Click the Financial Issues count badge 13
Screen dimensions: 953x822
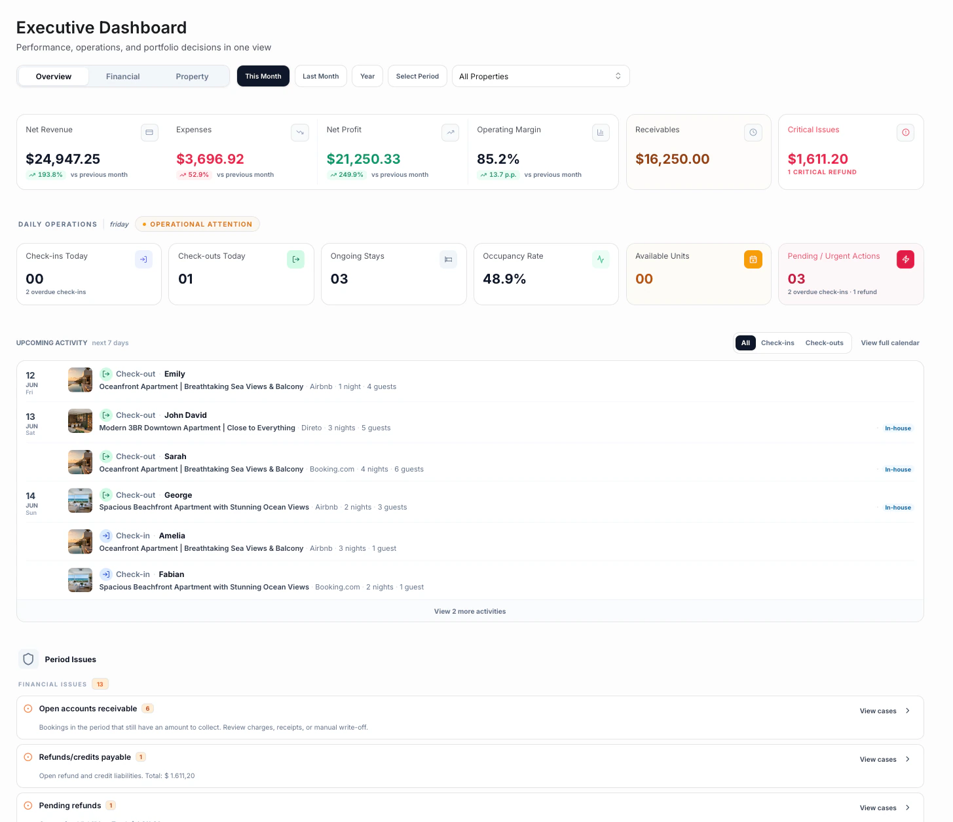(100, 684)
